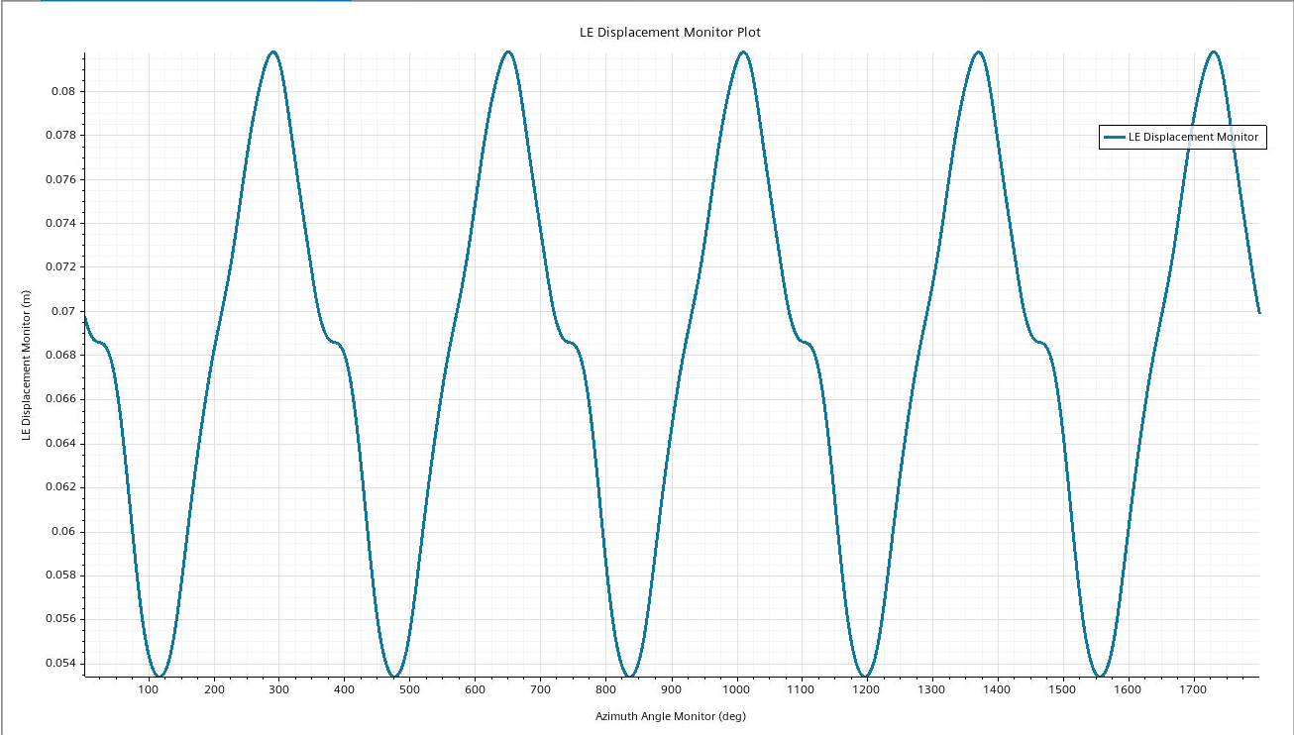The height and width of the screenshot is (735, 1294).
Task: Click the curve peak near 1370 degrees
Action: click(978, 52)
